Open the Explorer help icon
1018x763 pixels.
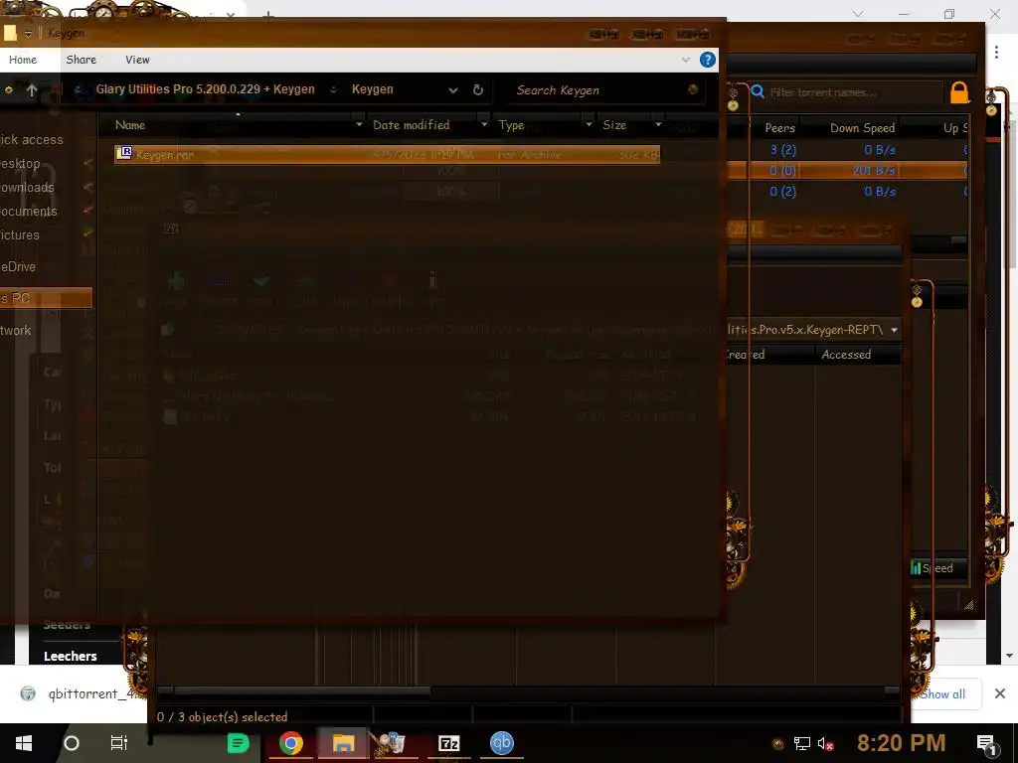tap(707, 60)
